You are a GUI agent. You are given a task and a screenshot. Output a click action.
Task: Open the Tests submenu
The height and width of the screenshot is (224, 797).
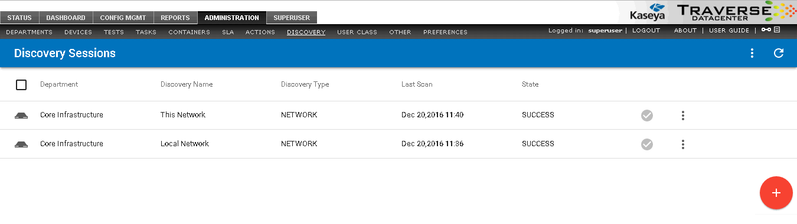pyautogui.click(x=113, y=32)
